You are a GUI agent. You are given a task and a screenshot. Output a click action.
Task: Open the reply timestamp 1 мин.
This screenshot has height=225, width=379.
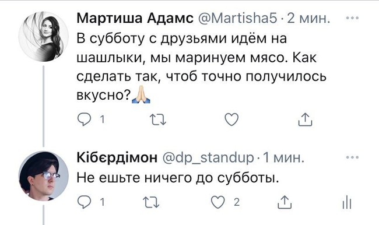click(283, 158)
